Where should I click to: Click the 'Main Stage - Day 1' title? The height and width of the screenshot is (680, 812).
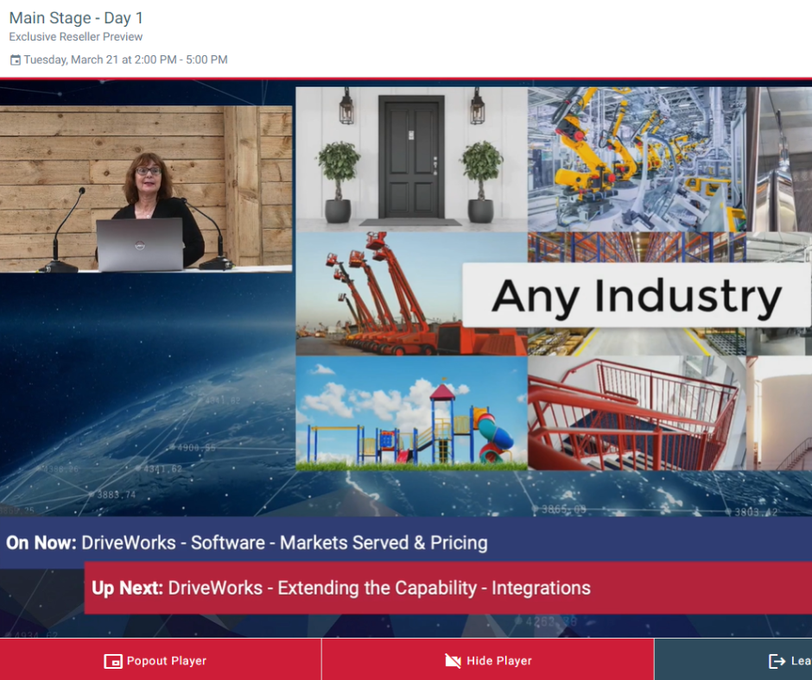[x=76, y=18]
